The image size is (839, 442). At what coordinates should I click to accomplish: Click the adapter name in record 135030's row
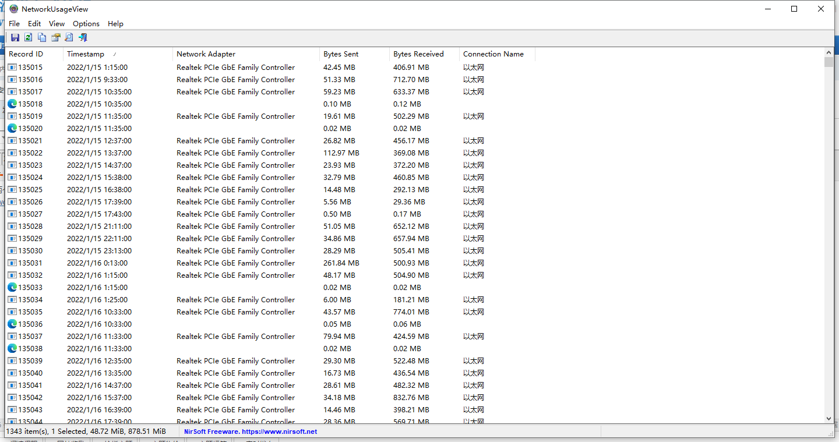point(236,250)
